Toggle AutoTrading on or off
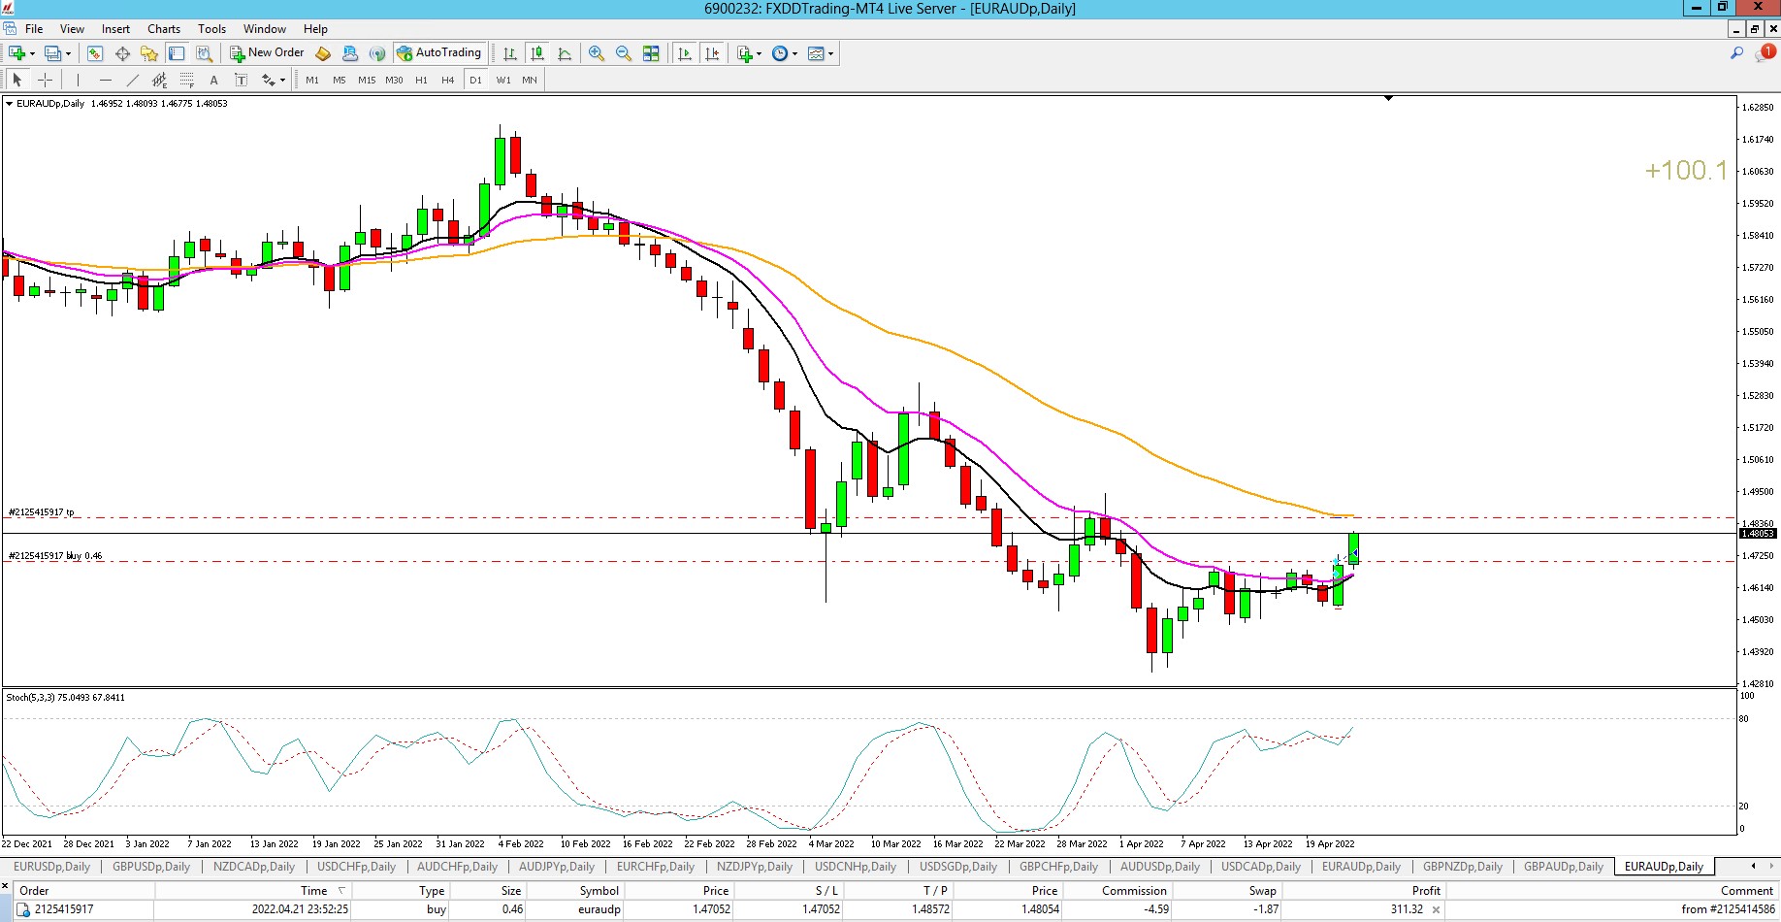Viewport: 1781px width, 922px height. pyautogui.click(x=438, y=53)
